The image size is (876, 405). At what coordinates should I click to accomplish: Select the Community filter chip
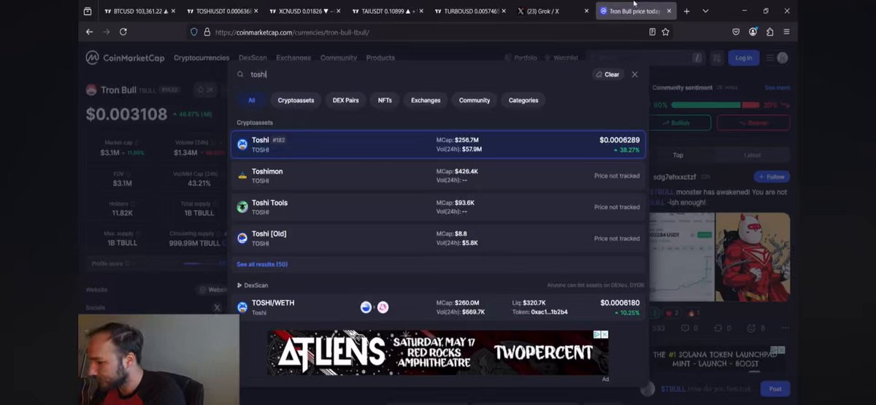(x=474, y=100)
